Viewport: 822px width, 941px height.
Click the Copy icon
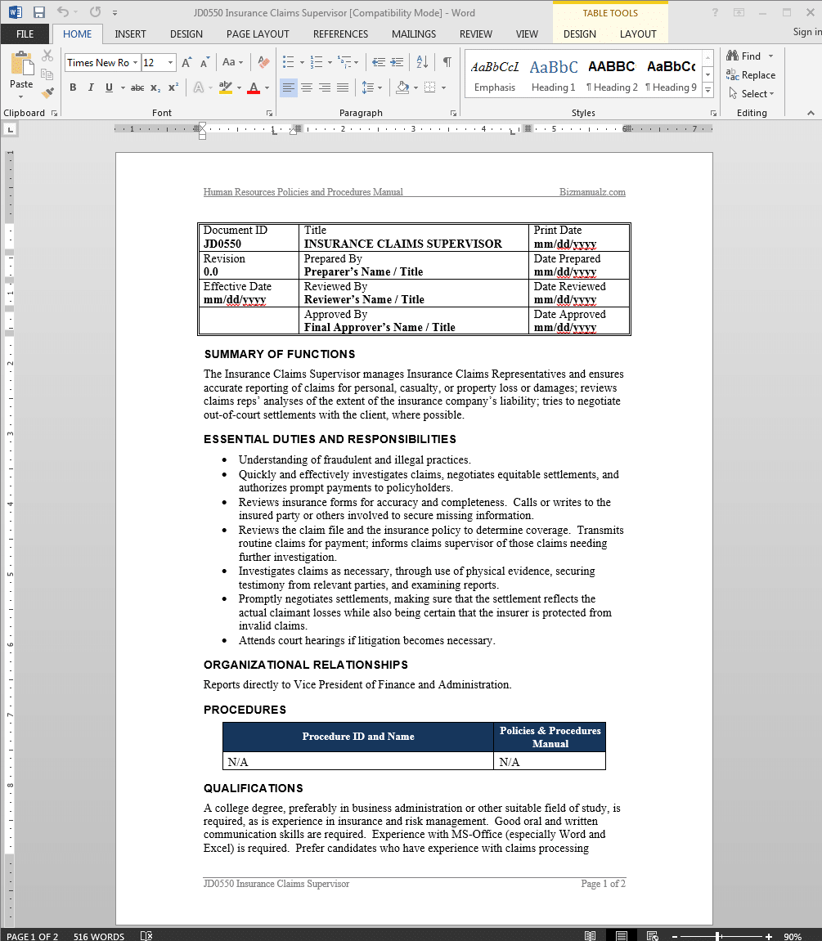pos(47,74)
